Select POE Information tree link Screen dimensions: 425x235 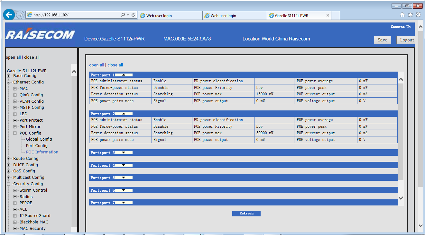(x=42, y=152)
